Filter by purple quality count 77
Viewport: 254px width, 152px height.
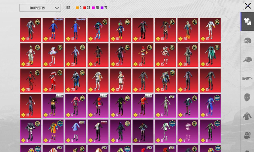point(104,8)
